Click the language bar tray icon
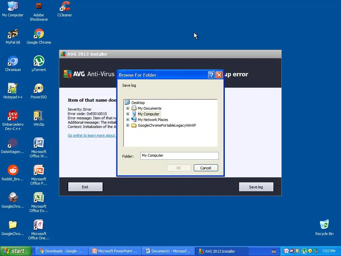Image resolution: width=341 pixels, height=256 pixels. (x=292, y=251)
